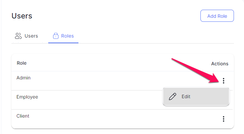Switch to the Users tab label
The image size is (244, 134).
click(31, 36)
